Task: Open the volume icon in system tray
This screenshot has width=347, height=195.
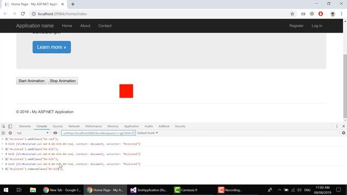Action: tap(299, 190)
